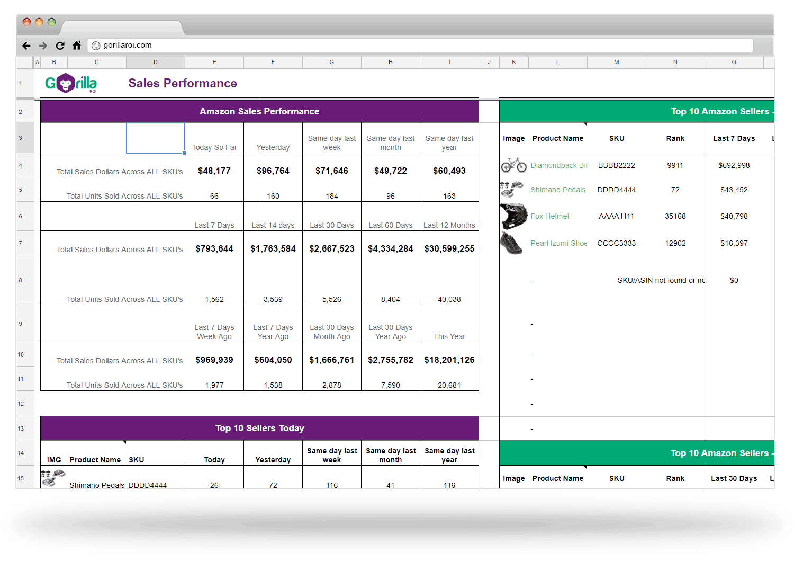Click the $2,755,782 value
794x579 pixels.
391,360
